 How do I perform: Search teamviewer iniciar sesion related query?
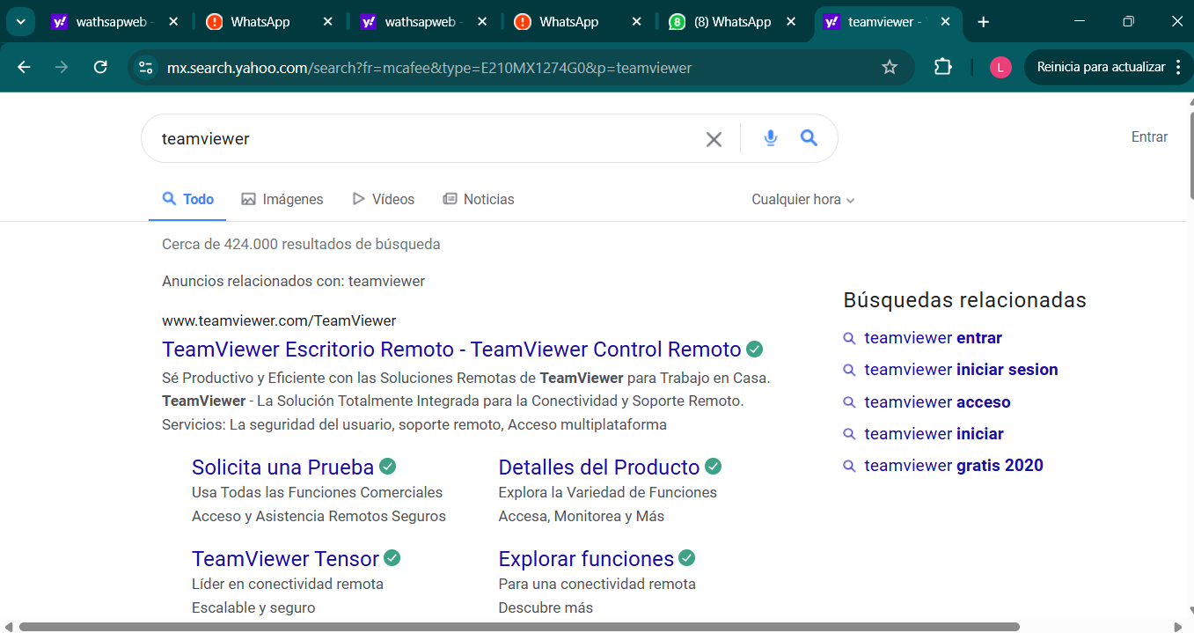(x=961, y=370)
